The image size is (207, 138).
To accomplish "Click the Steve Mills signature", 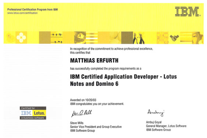I will [x=81, y=113].
